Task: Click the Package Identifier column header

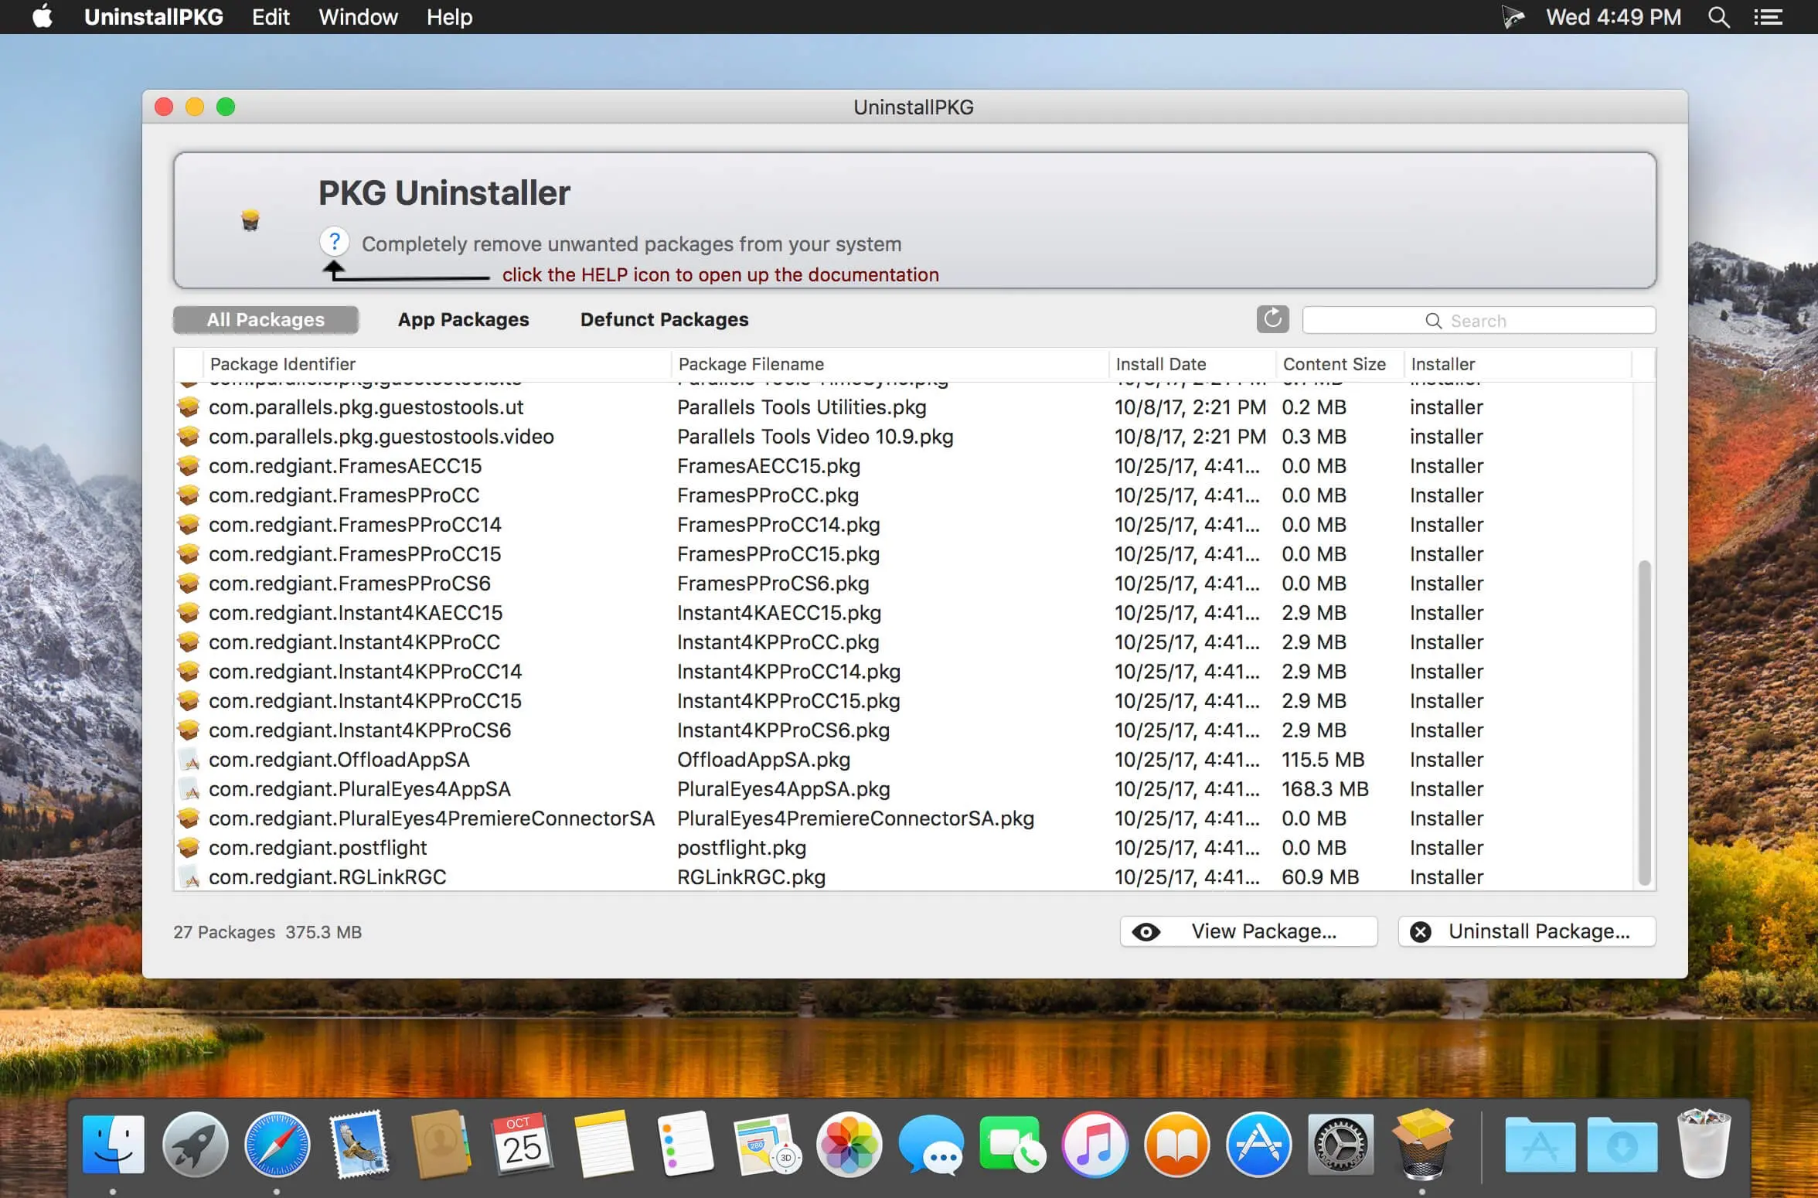Action: pyautogui.click(x=282, y=362)
